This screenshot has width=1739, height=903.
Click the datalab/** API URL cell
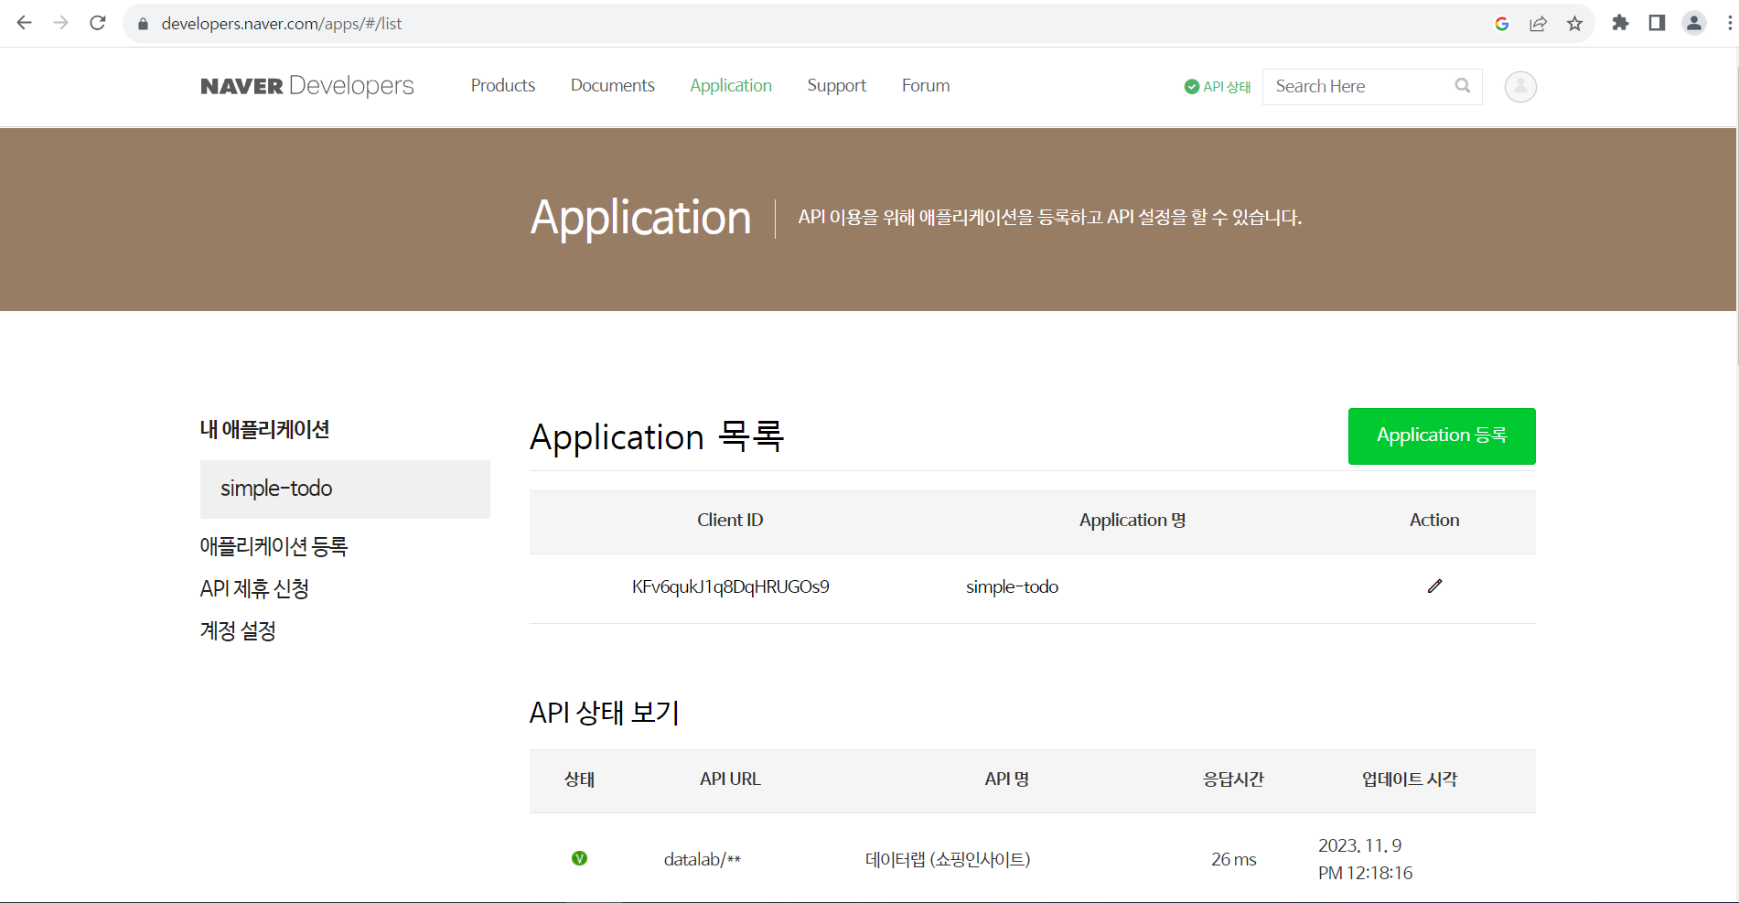[703, 860]
